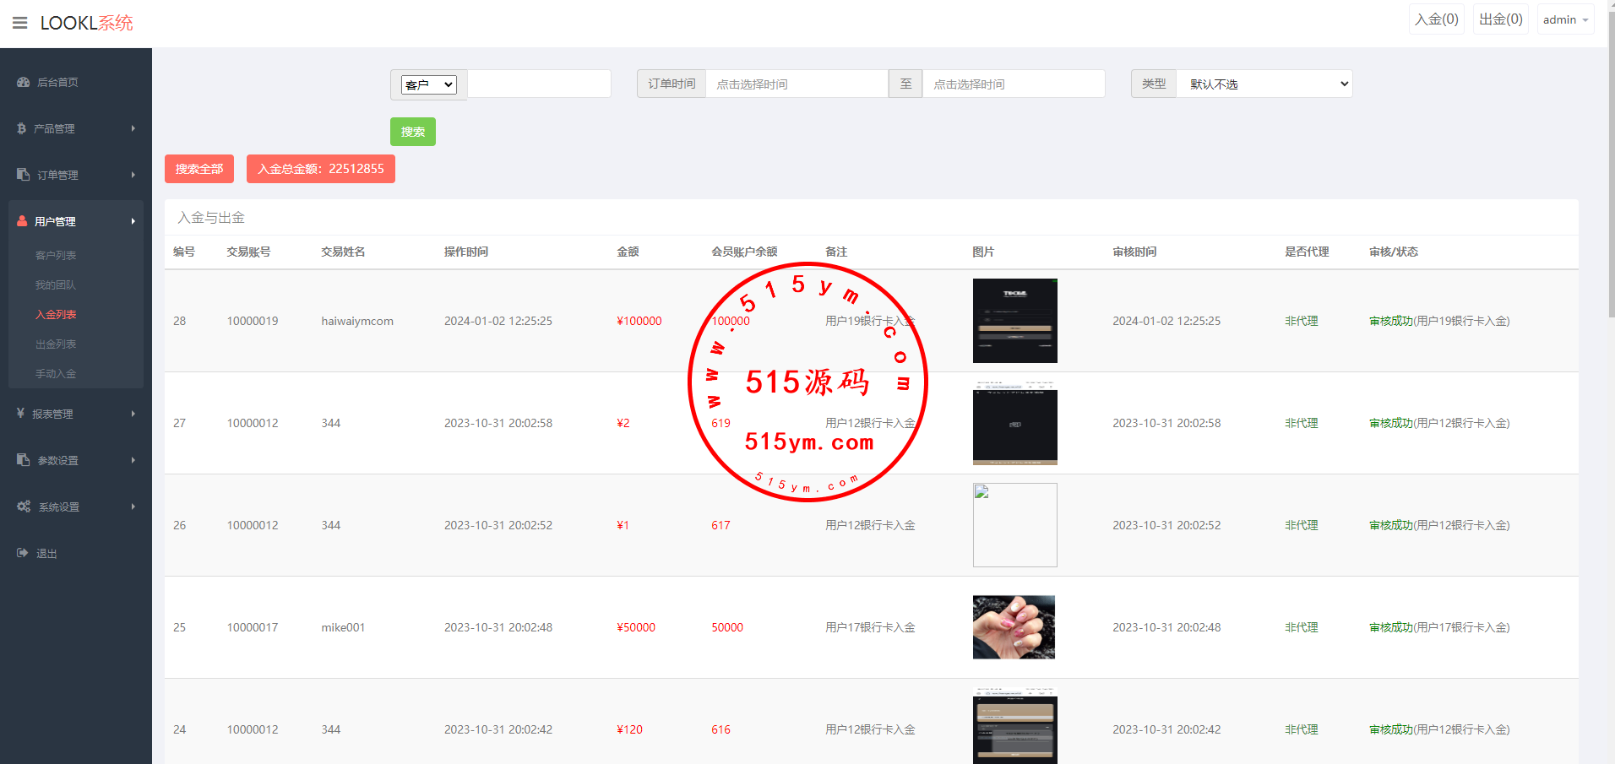The image size is (1615, 764).
Task: Open the hand photo thumbnail in row 25
Action: tap(1014, 627)
